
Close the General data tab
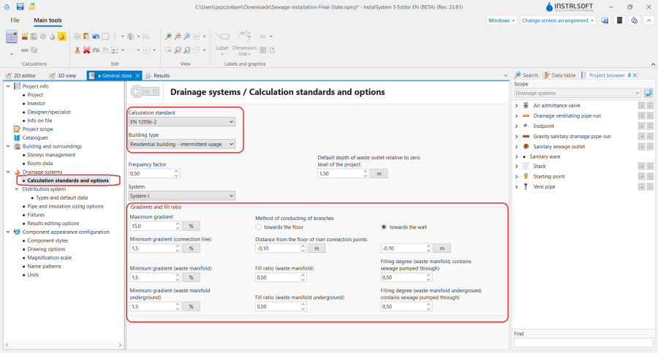[137, 75]
